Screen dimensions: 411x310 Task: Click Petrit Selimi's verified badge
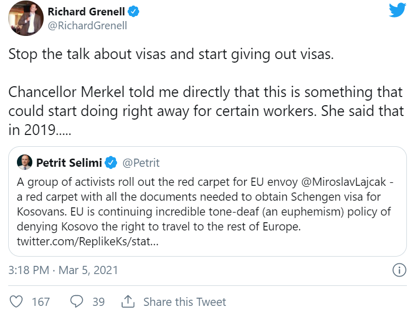[x=110, y=163]
